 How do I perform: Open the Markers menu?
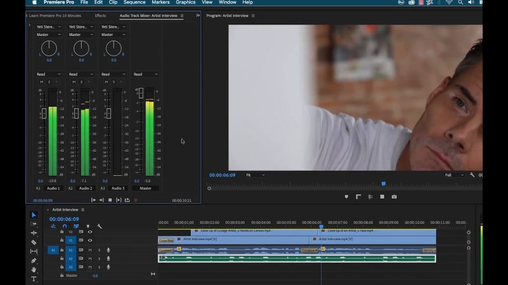tap(160, 2)
